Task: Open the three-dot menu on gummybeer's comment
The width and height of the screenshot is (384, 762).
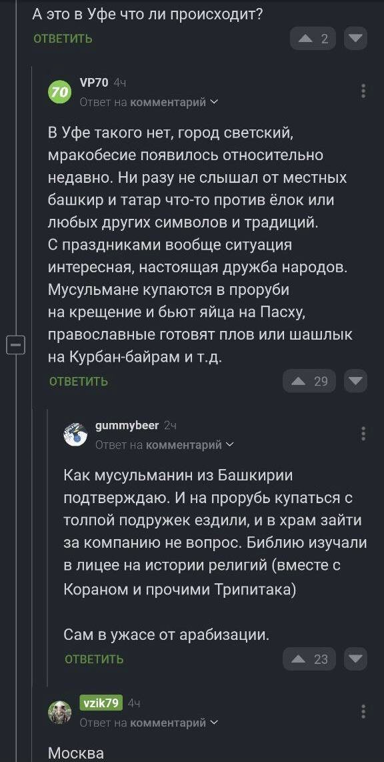Action: click(x=363, y=434)
